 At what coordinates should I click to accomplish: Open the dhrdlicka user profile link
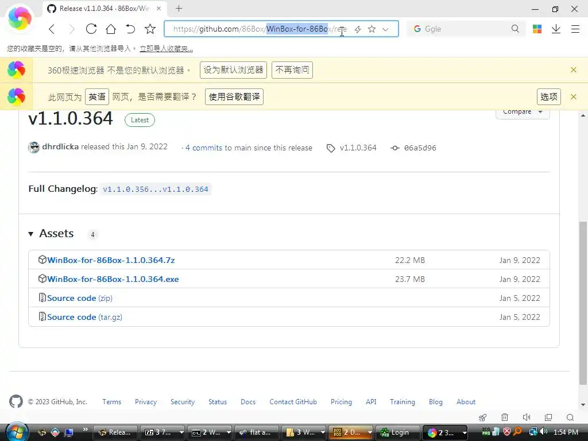coord(60,146)
